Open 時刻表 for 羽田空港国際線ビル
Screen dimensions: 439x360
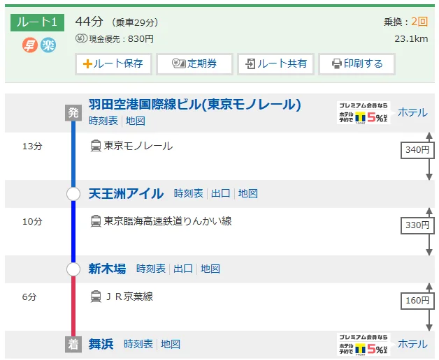(103, 121)
